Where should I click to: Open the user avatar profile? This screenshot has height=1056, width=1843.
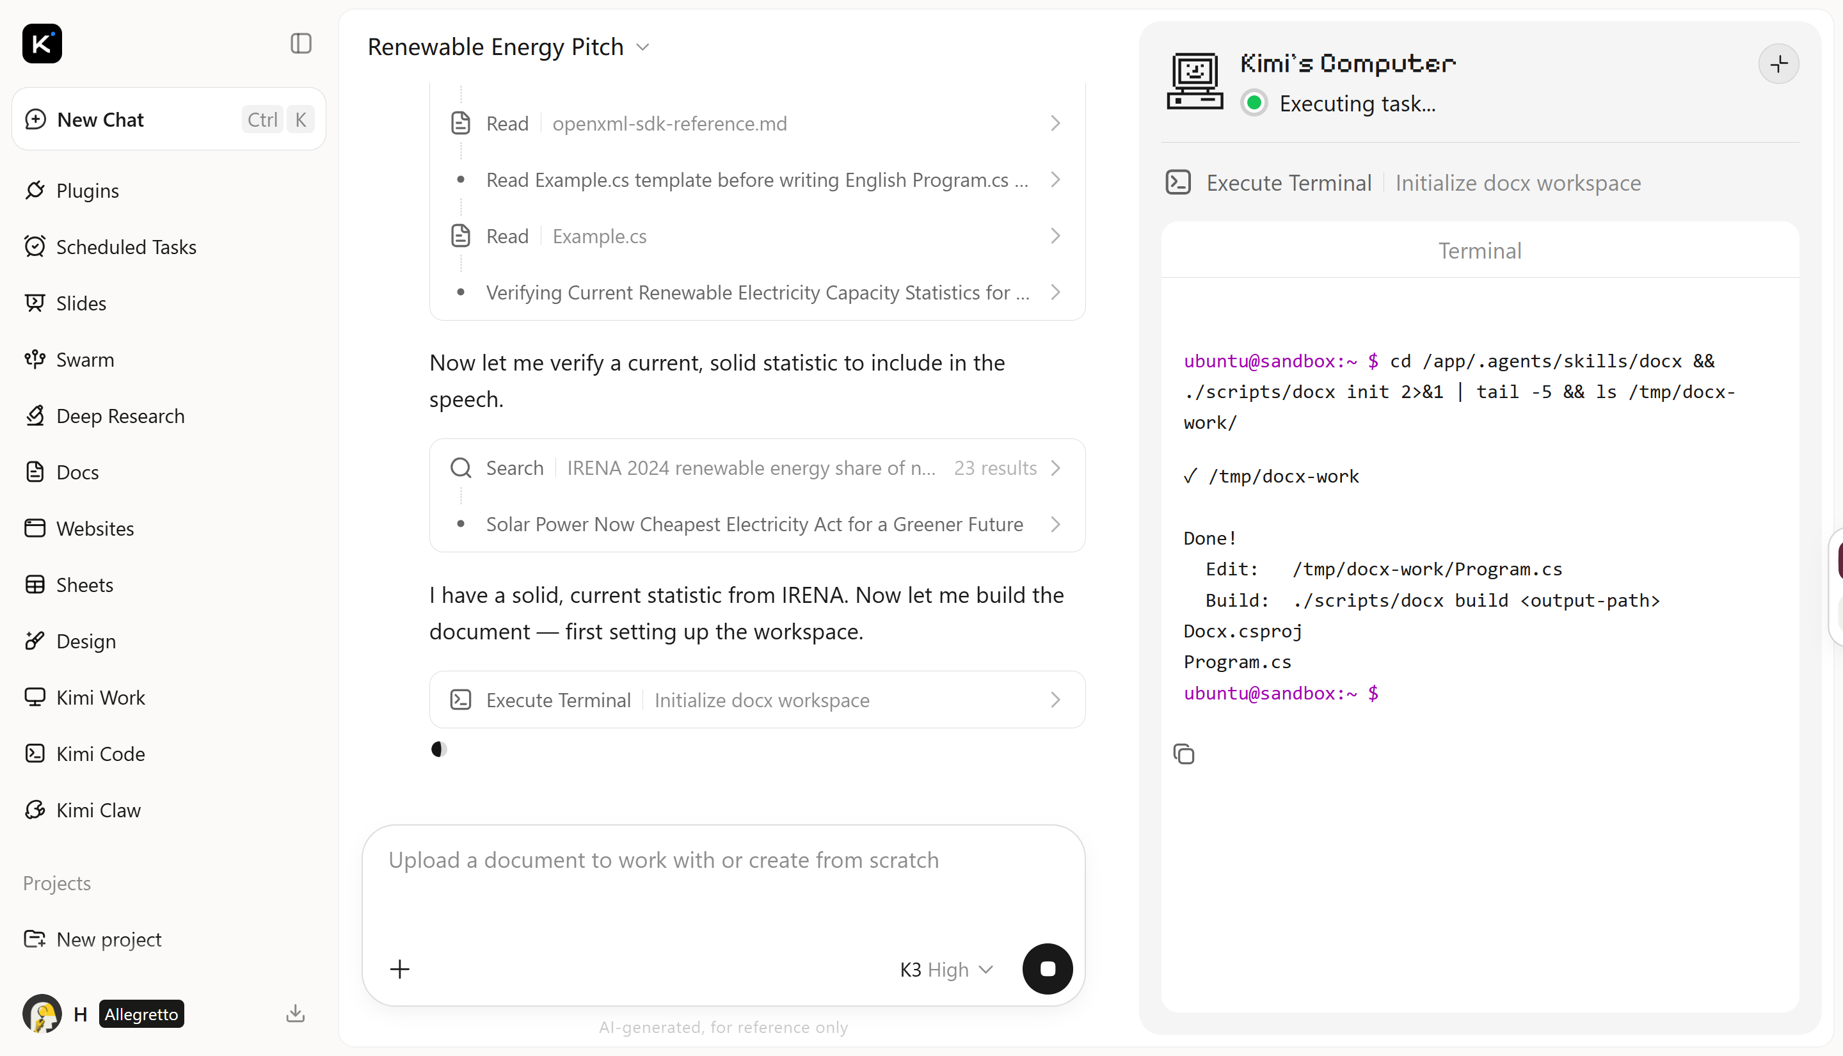(42, 1013)
